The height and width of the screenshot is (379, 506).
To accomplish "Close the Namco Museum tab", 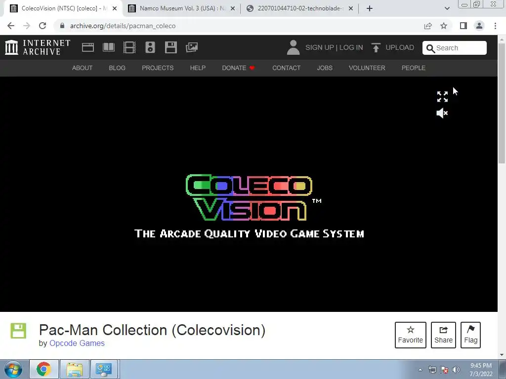I will [233, 8].
